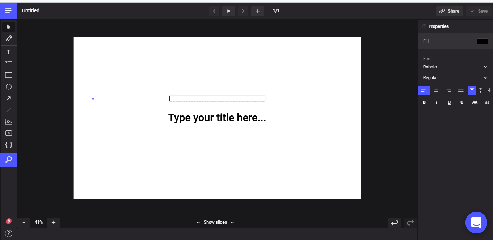Open the Regular font weight dropdown

tap(455, 78)
